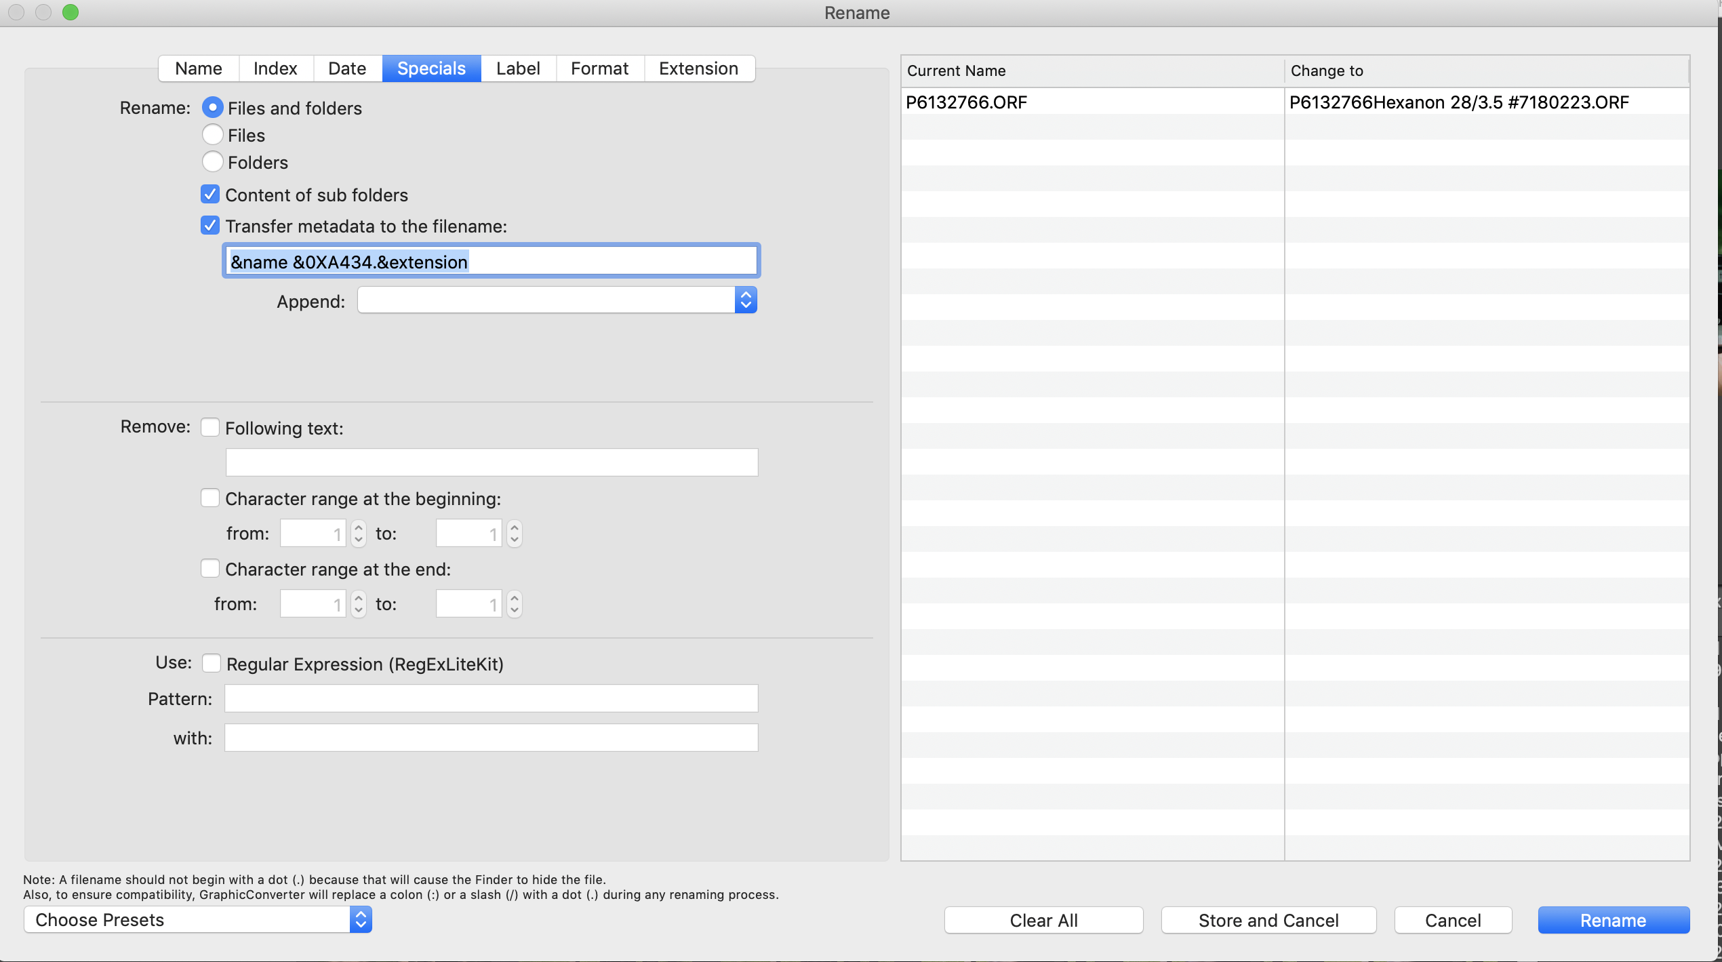Switch to the Extension tab
The width and height of the screenshot is (1722, 962).
coord(699,67)
